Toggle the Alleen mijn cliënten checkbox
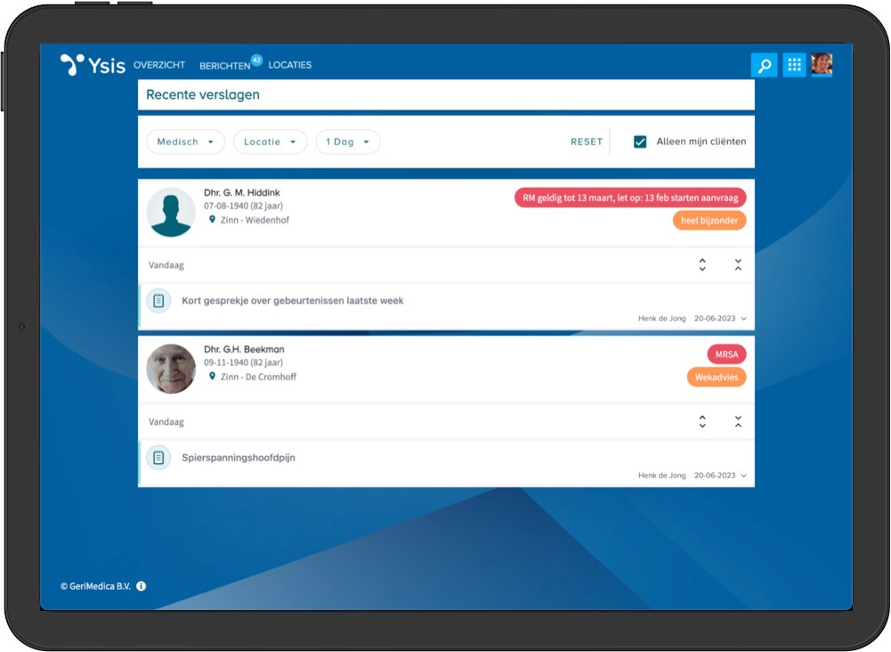 click(x=639, y=142)
